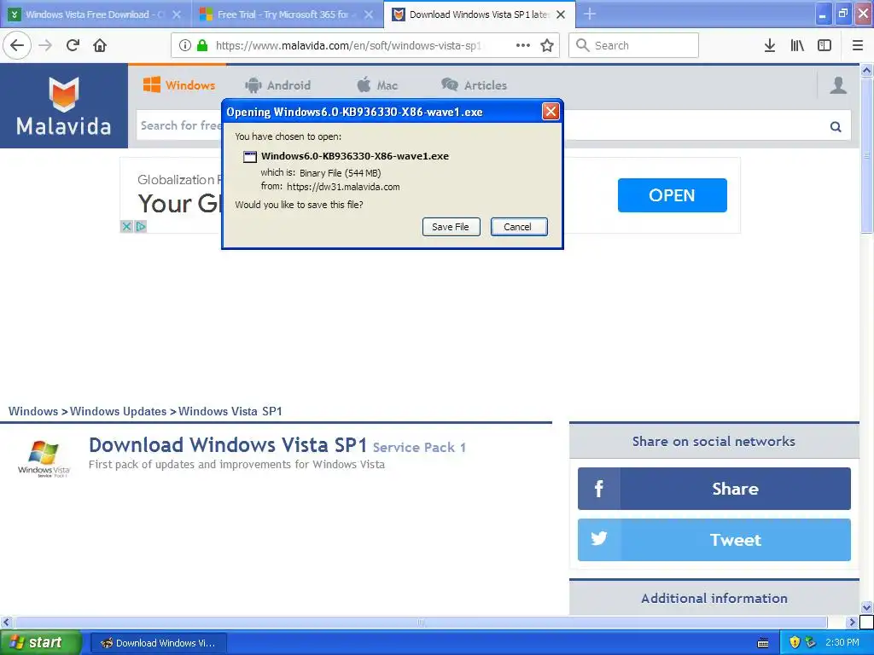
Task: Click the vertical scrollbar thumb
Action: pyautogui.click(x=866, y=155)
